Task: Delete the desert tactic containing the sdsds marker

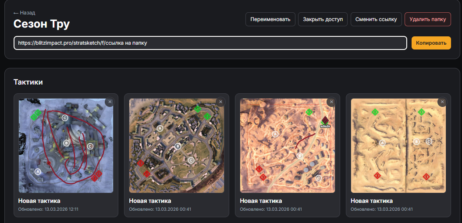Action: pos(331,102)
